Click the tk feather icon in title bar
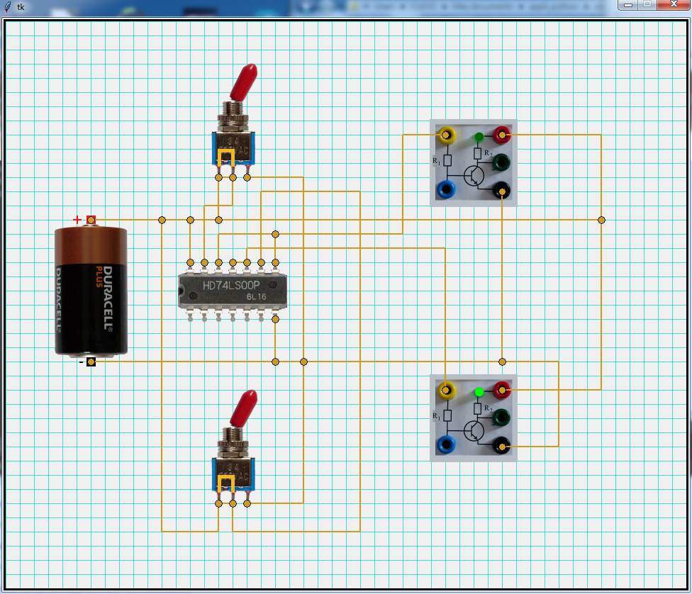The width and height of the screenshot is (692, 594). point(8,6)
